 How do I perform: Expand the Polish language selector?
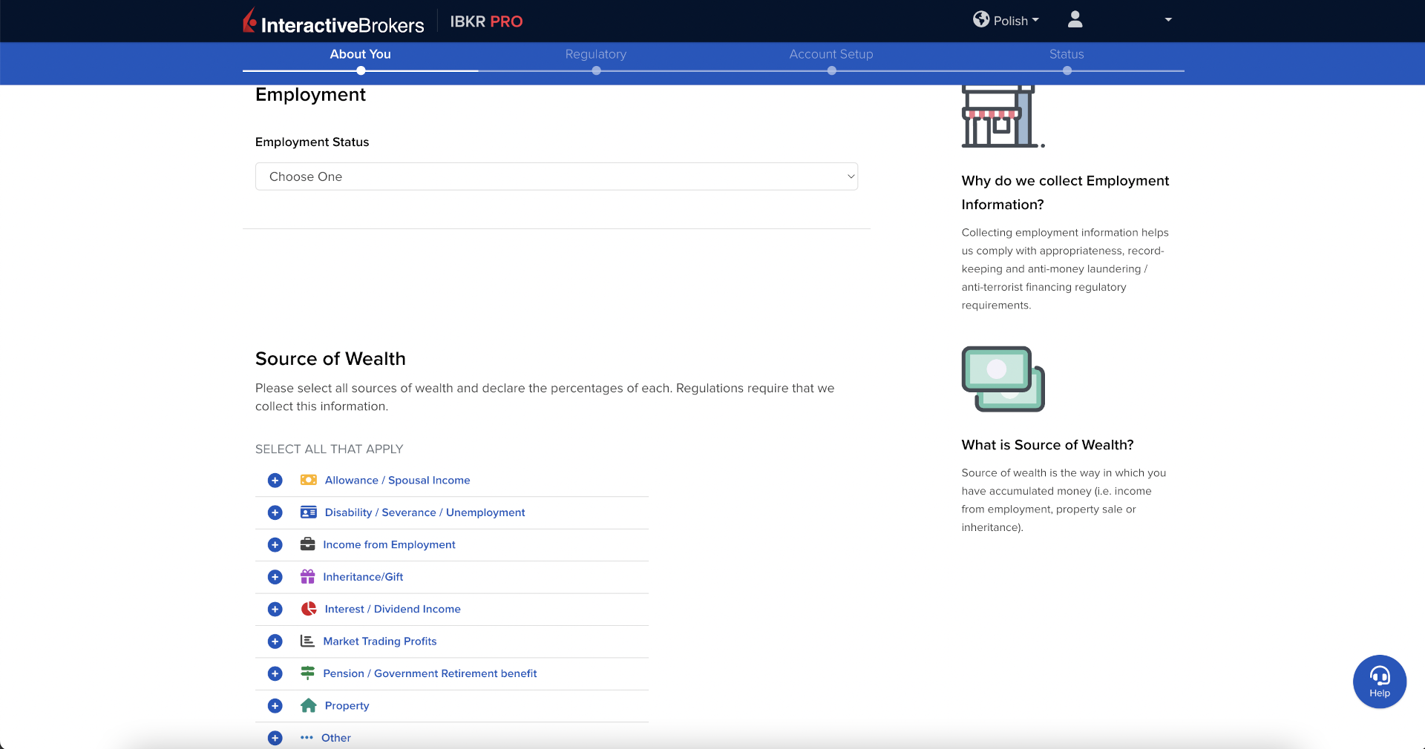coord(1006,21)
